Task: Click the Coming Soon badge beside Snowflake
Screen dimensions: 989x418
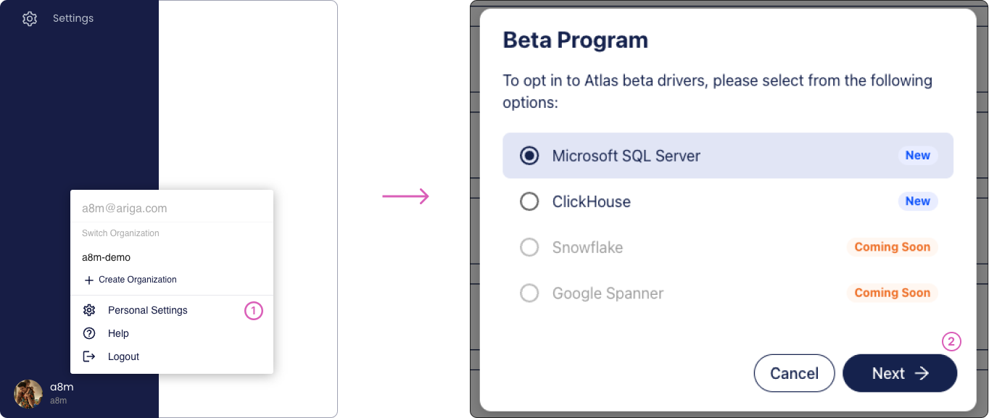Action: [892, 247]
